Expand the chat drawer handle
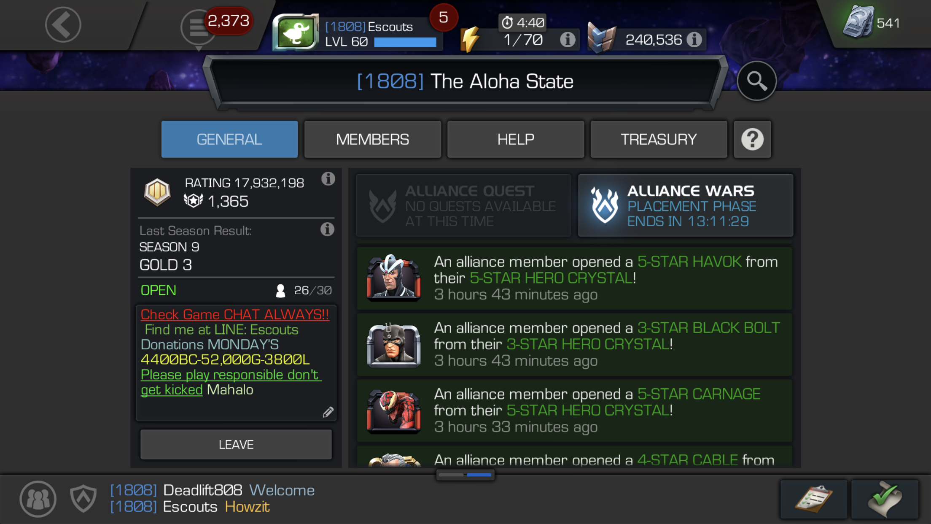The width and height of the screenshot is (931, 524). pyautogui.click(x=465, y=475)
